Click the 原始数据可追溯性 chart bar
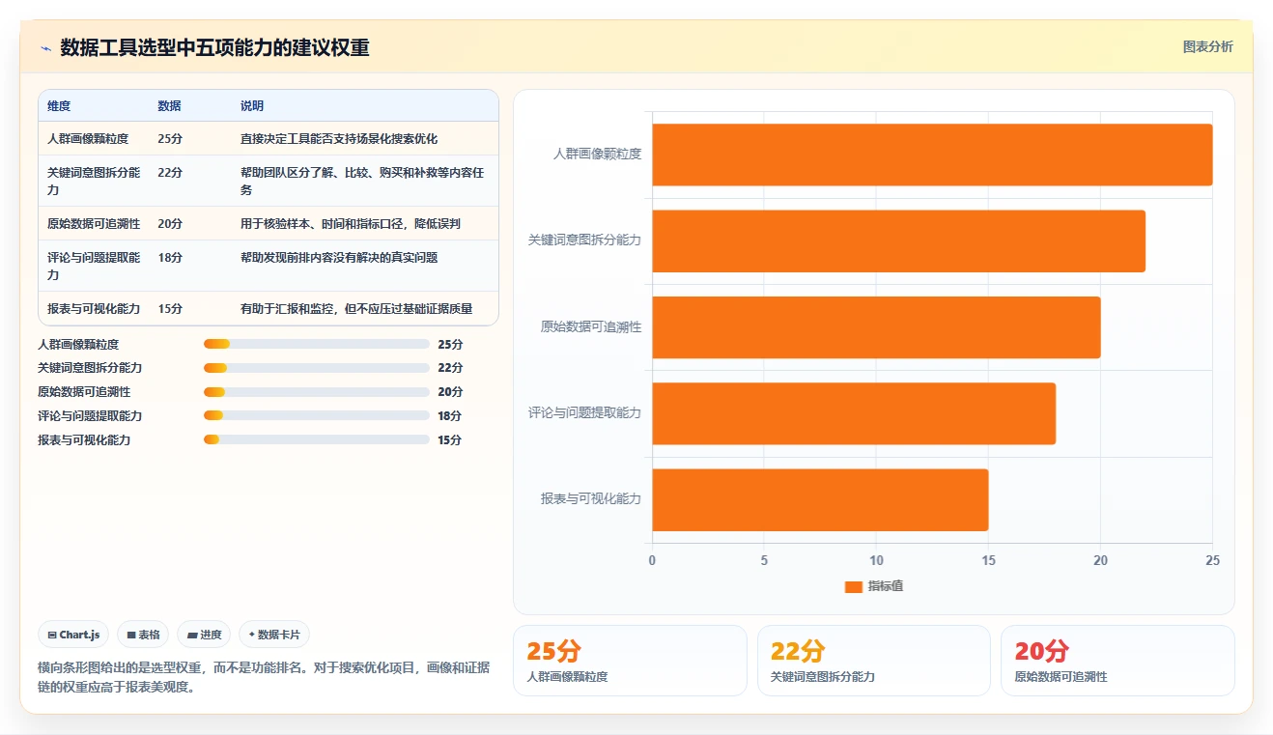The image size is (1273, 735). (x=877, y=327)
